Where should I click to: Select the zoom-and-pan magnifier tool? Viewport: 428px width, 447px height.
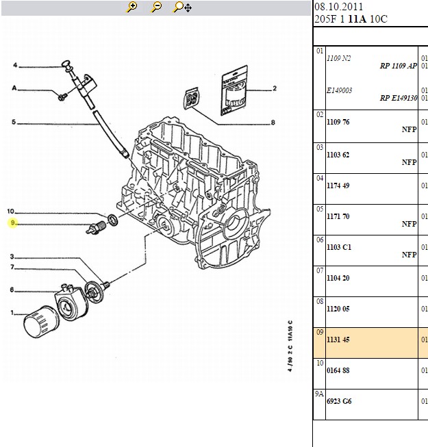click(182, 7)
